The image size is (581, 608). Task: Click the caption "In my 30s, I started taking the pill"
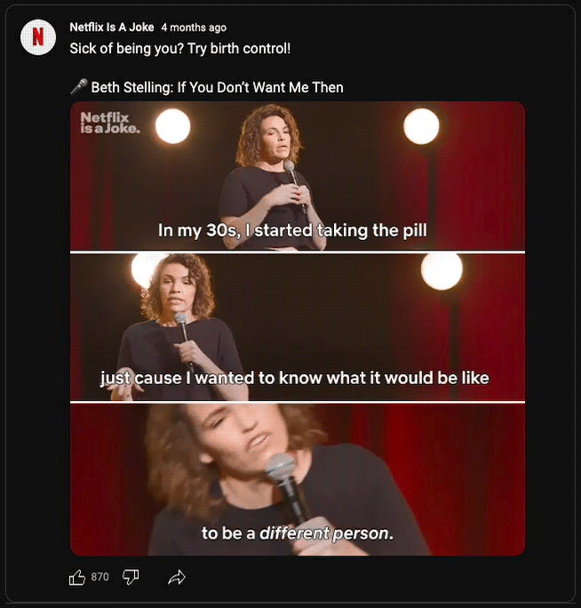[292, 231]
